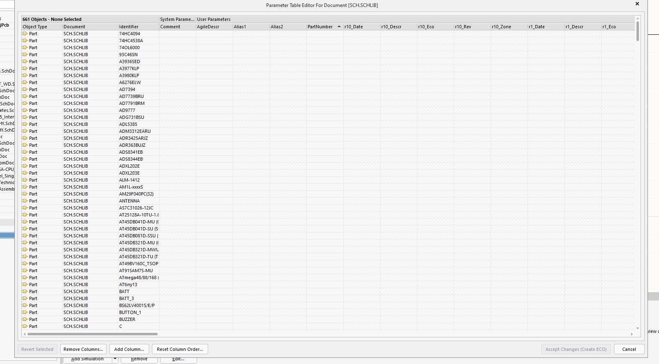Click the Remove button behind the dialog
Viewport: 659px width, 364px height.
coord(139,359)
